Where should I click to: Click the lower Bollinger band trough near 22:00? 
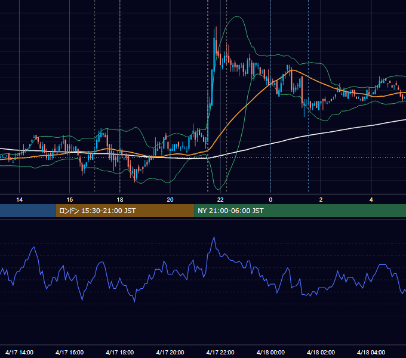219,189
